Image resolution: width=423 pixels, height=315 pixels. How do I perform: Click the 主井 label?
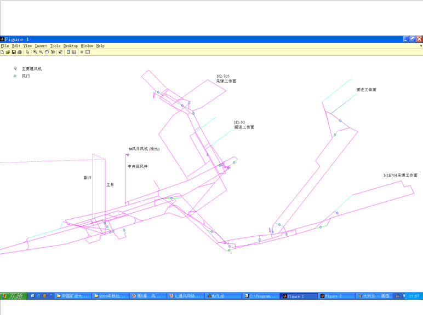tap(110, 185)
